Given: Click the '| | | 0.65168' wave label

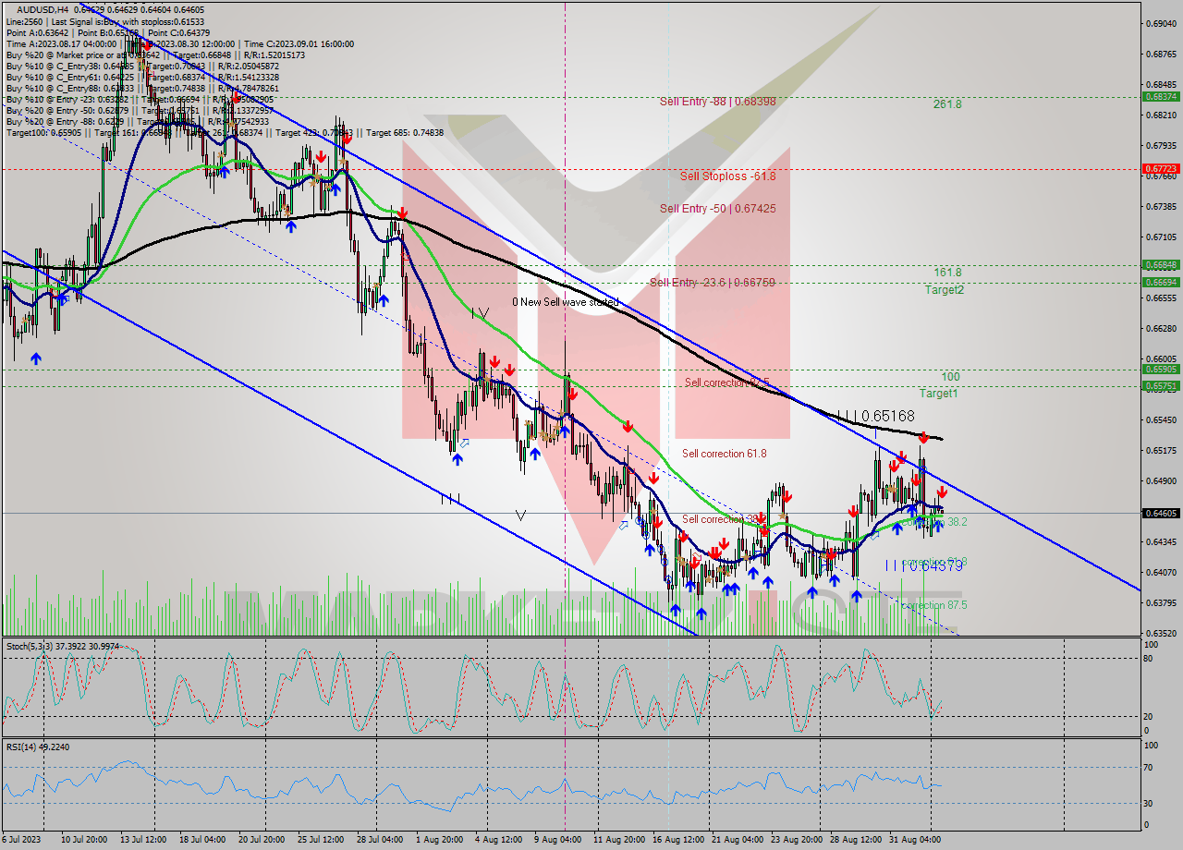Looking at the screenshot, I should 875,417.
